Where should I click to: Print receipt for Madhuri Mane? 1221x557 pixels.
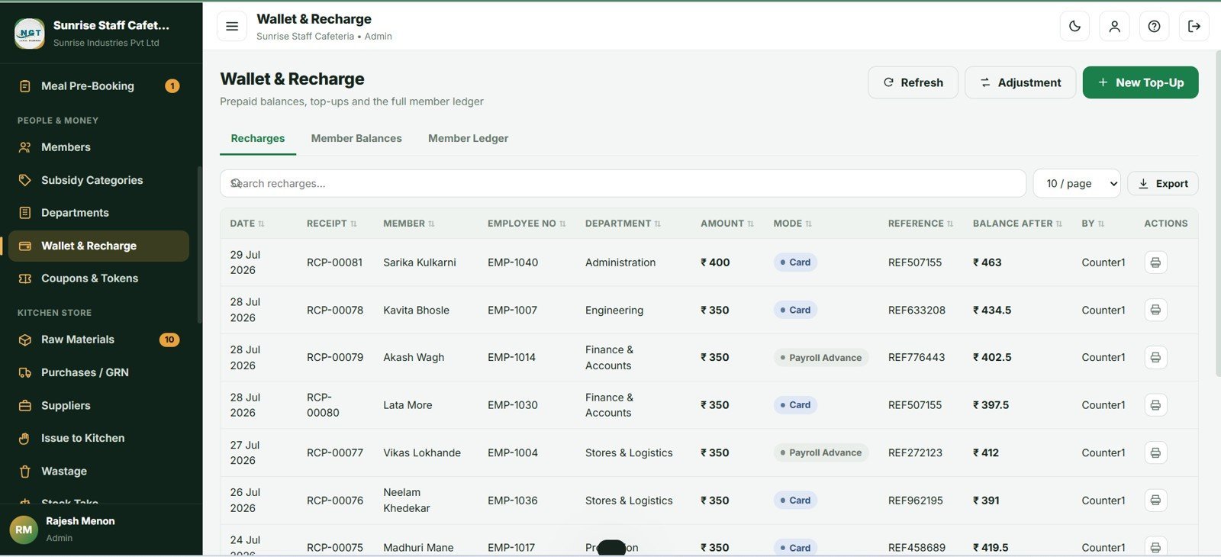(x=1155, y=547)
